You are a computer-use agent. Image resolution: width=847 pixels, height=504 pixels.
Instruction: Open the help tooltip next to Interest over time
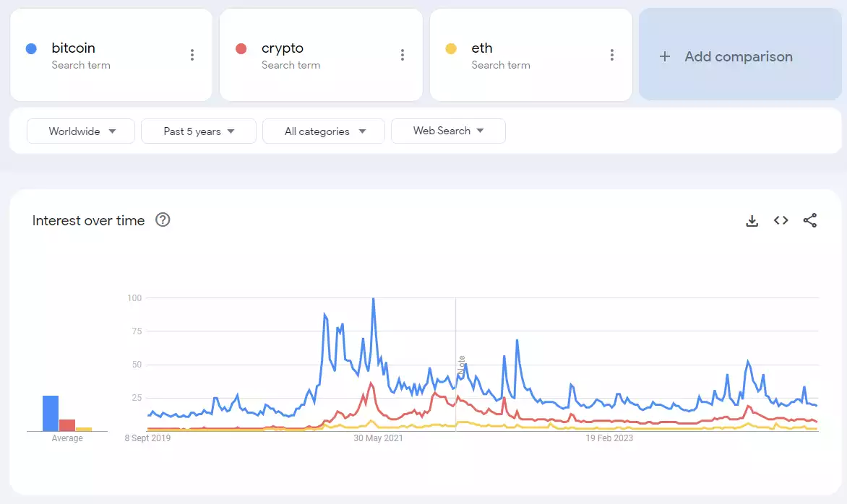[x=162, y=220]
